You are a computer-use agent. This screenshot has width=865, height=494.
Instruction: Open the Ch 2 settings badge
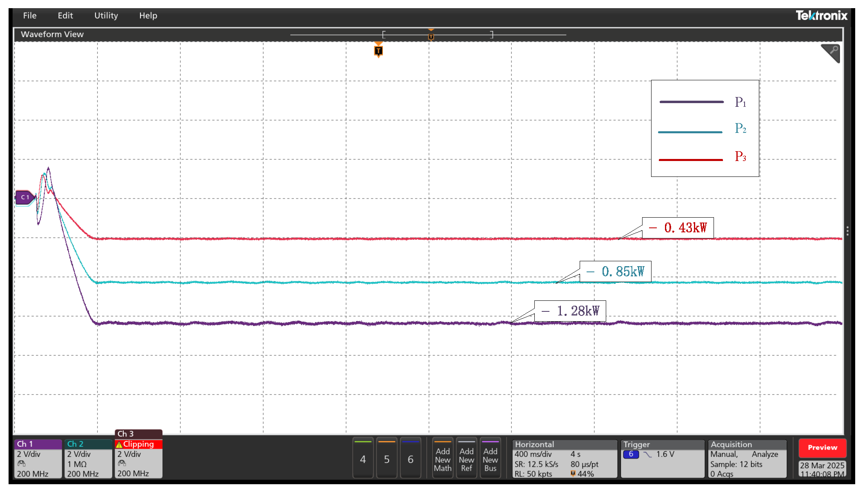(88, 459)
